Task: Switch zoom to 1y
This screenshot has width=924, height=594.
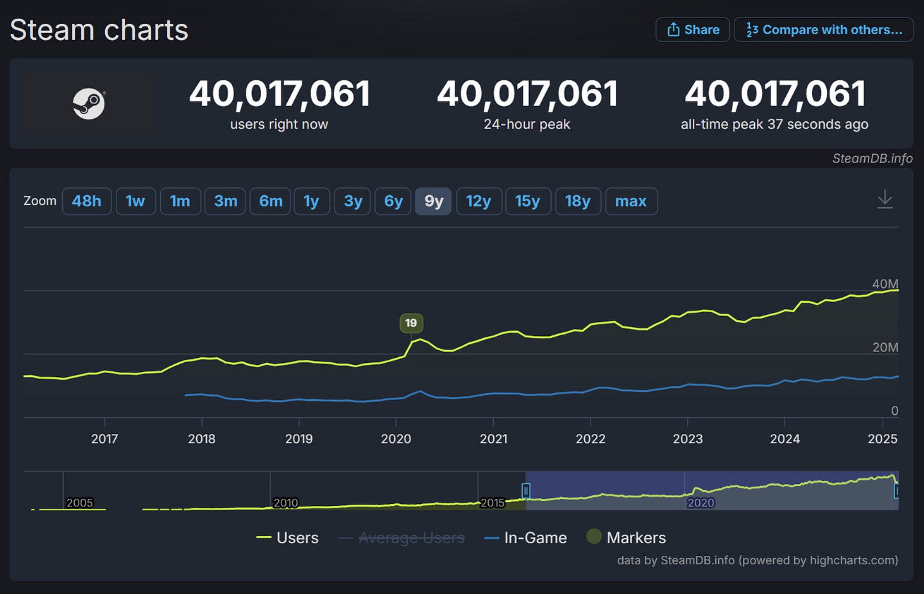Action: [x=312, y=201]
